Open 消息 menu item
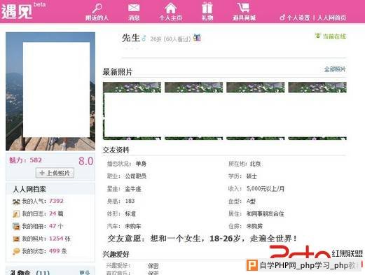 tap(134, 17)
